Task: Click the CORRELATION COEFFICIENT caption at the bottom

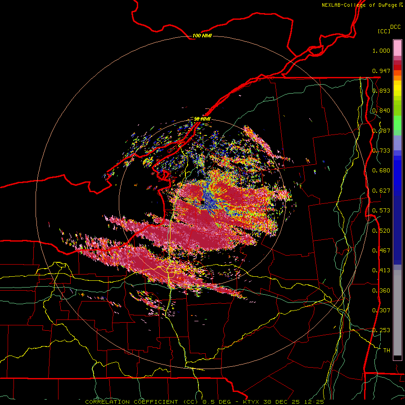Action: [x=204, y=402]
